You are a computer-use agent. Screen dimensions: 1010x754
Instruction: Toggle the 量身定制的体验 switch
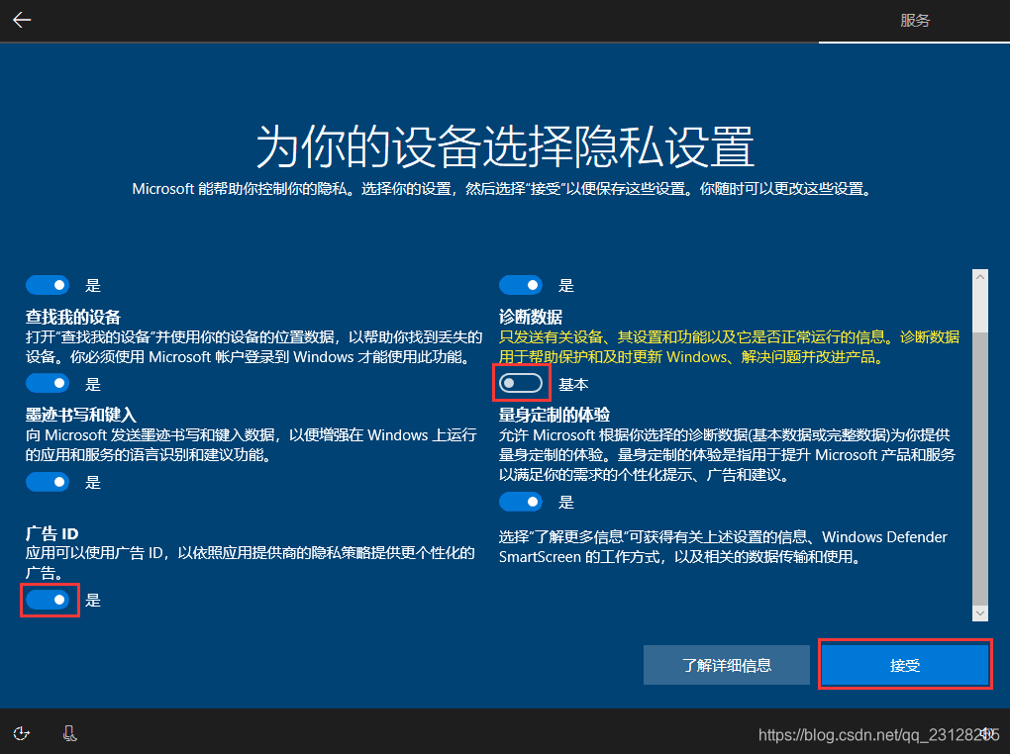[x=521, y=502]
